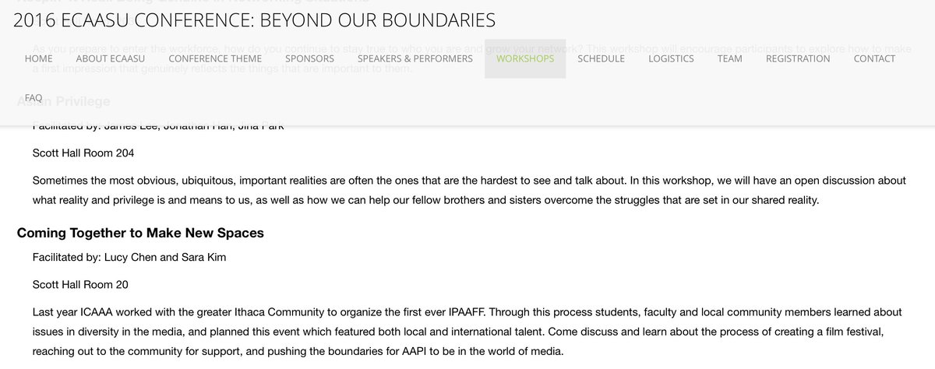Go to ABOUT ECAASU page
Viewport: 935px width, 369px height.
111,58
